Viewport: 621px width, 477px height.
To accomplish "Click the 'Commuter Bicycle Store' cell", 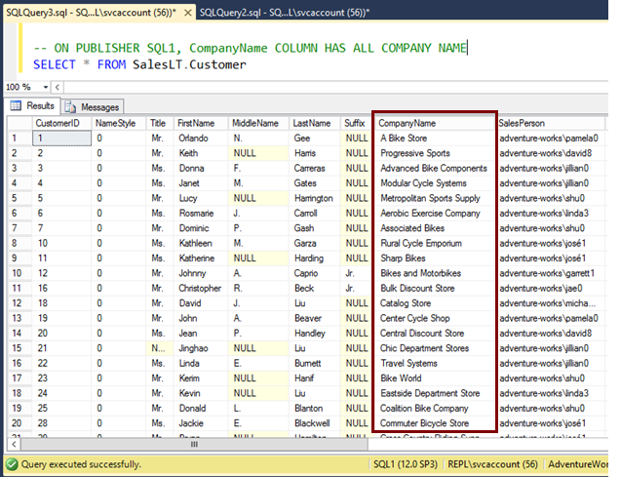I will tap(425, 423).
